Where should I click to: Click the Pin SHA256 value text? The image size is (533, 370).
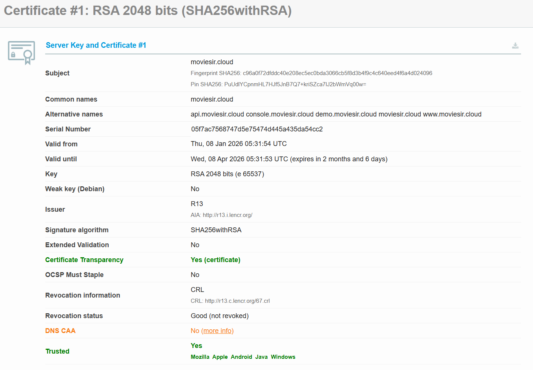point(295,84)
